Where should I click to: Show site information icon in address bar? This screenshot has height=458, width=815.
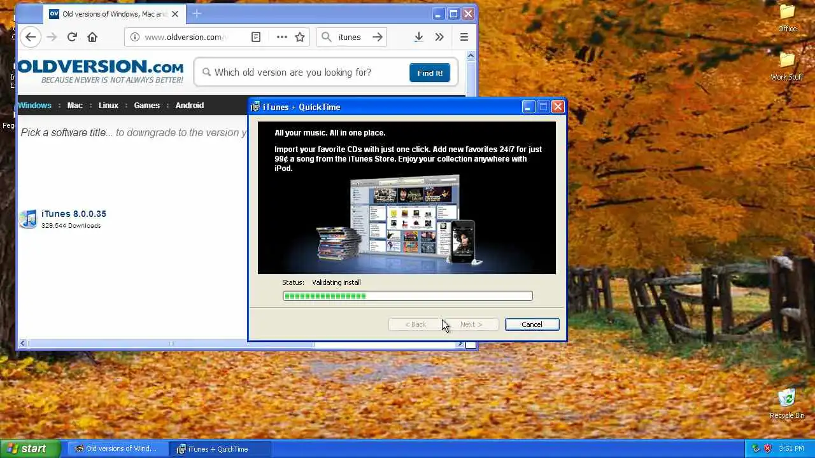[x=134, y=37]
